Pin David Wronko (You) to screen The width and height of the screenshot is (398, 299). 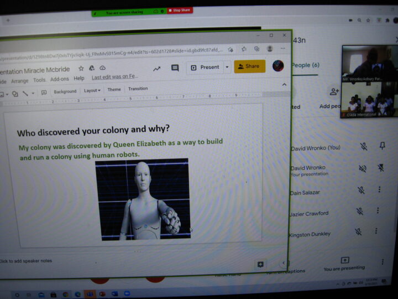tap(382, 146)
